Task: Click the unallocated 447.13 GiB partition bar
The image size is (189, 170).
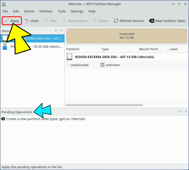Action: (x=126, y=35)
